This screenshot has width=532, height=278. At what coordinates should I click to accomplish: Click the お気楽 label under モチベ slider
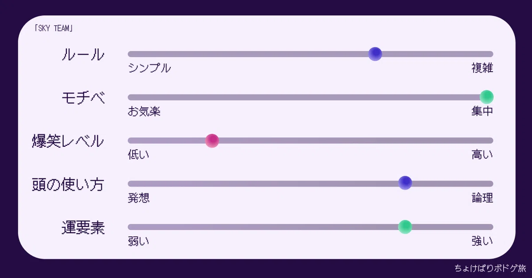[144, 111]
